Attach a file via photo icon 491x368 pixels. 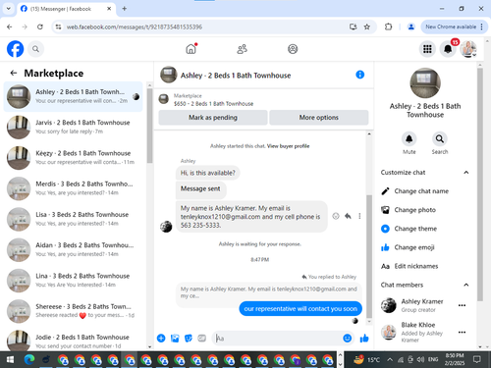pyautogui.click(x=175, y=339)
